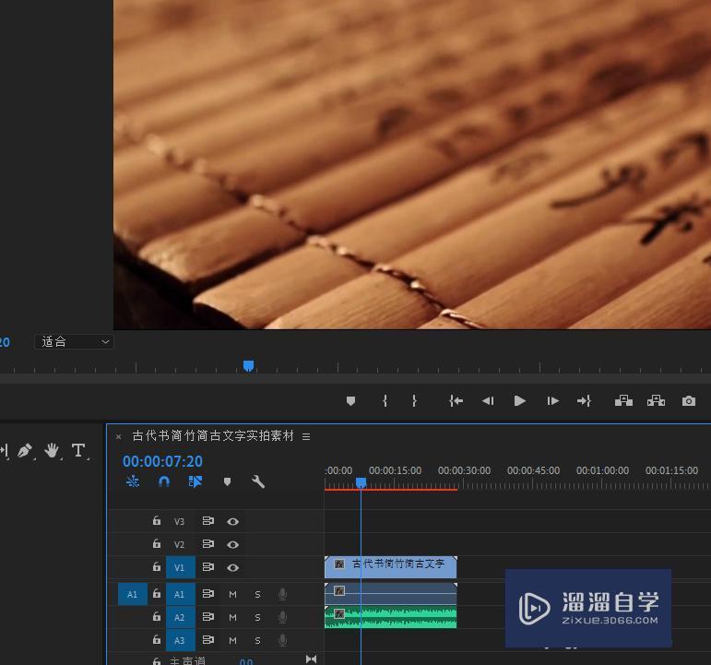Hide track V2 output
The height and width of the screenshot is (665, 711).
(232, 544)
